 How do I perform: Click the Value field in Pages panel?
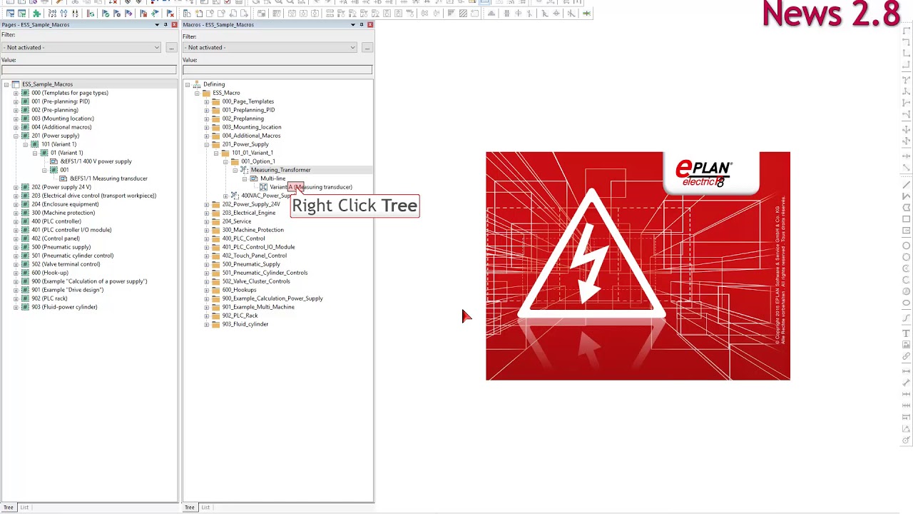coord(88,70)
